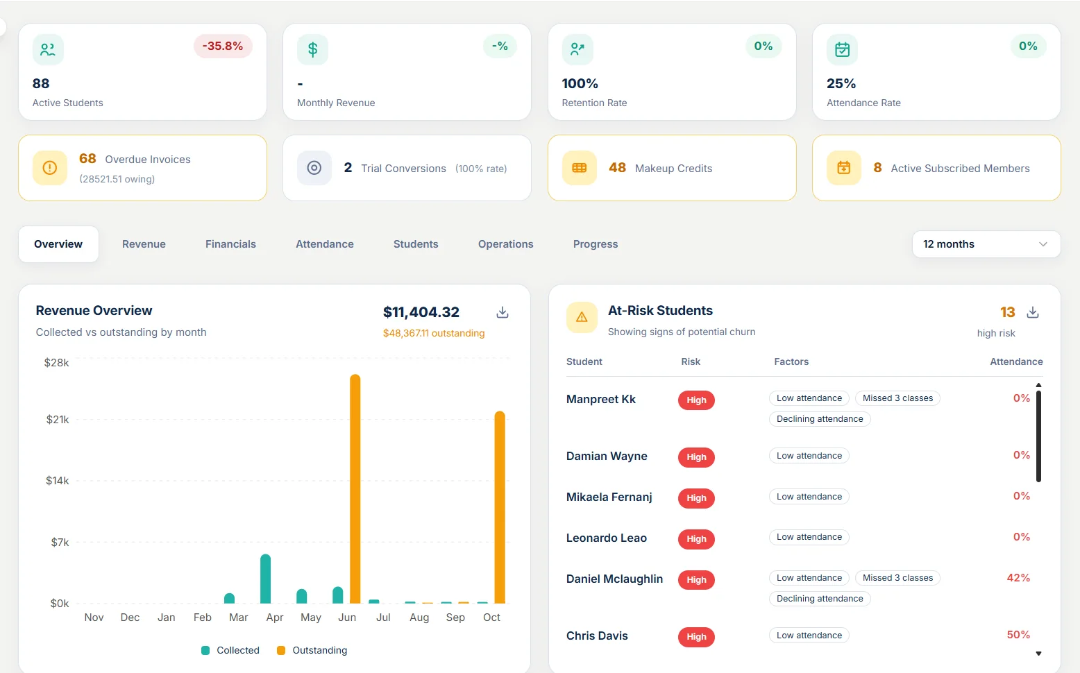The height and width of the screenshot is (673, 1080).
Task: Open the Progress tab
Action: (x=596, y=244)
